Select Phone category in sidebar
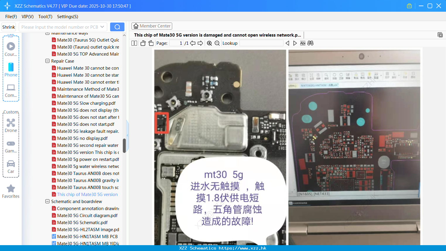This screenshot has width=446, height=251. click(x=11, y=70)
